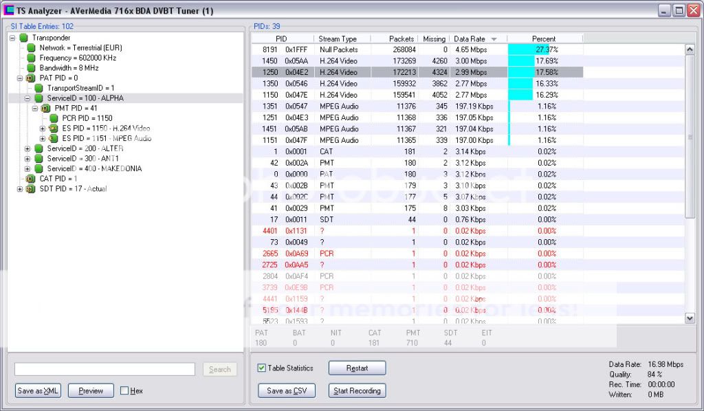Click the TS Analyzer title bar app icon
The height and width of the screenshot is (411, 704).
tap(8, 10)
